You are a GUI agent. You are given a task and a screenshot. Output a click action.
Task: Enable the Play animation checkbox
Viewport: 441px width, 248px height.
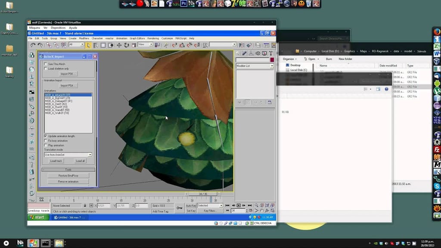[x=46, y=145]
